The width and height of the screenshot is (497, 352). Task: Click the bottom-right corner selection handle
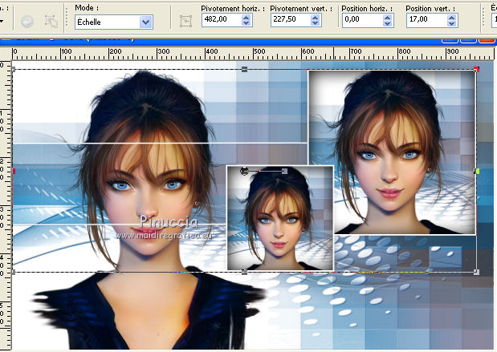point(476,272)
